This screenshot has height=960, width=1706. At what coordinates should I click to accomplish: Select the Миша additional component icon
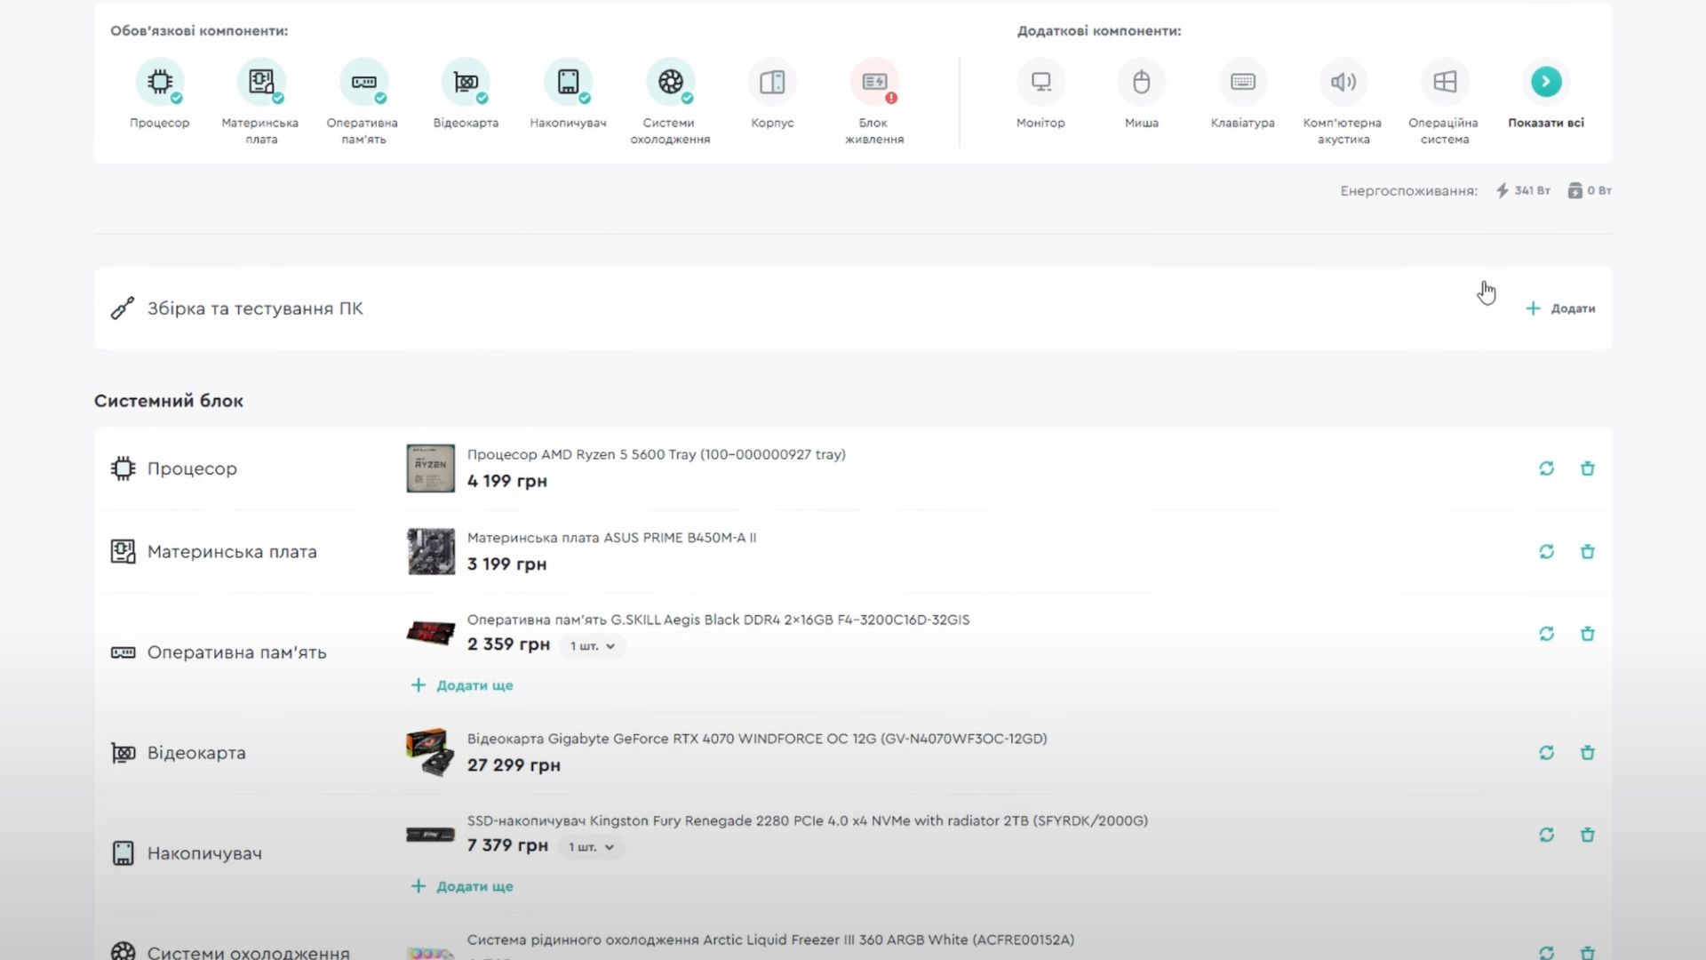pos(1142,83)
